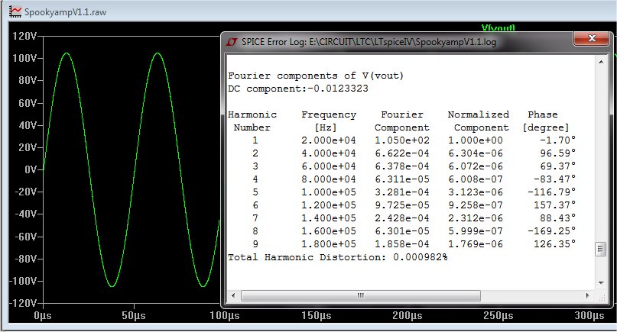Click the Fourier component 9.725e-05
Image resolution: width=617 pixels, height=332 pixels.
[401, 205]
